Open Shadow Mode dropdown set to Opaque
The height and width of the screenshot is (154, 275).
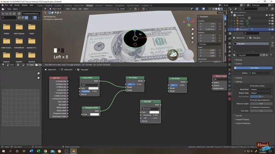[x=261, y=93]
